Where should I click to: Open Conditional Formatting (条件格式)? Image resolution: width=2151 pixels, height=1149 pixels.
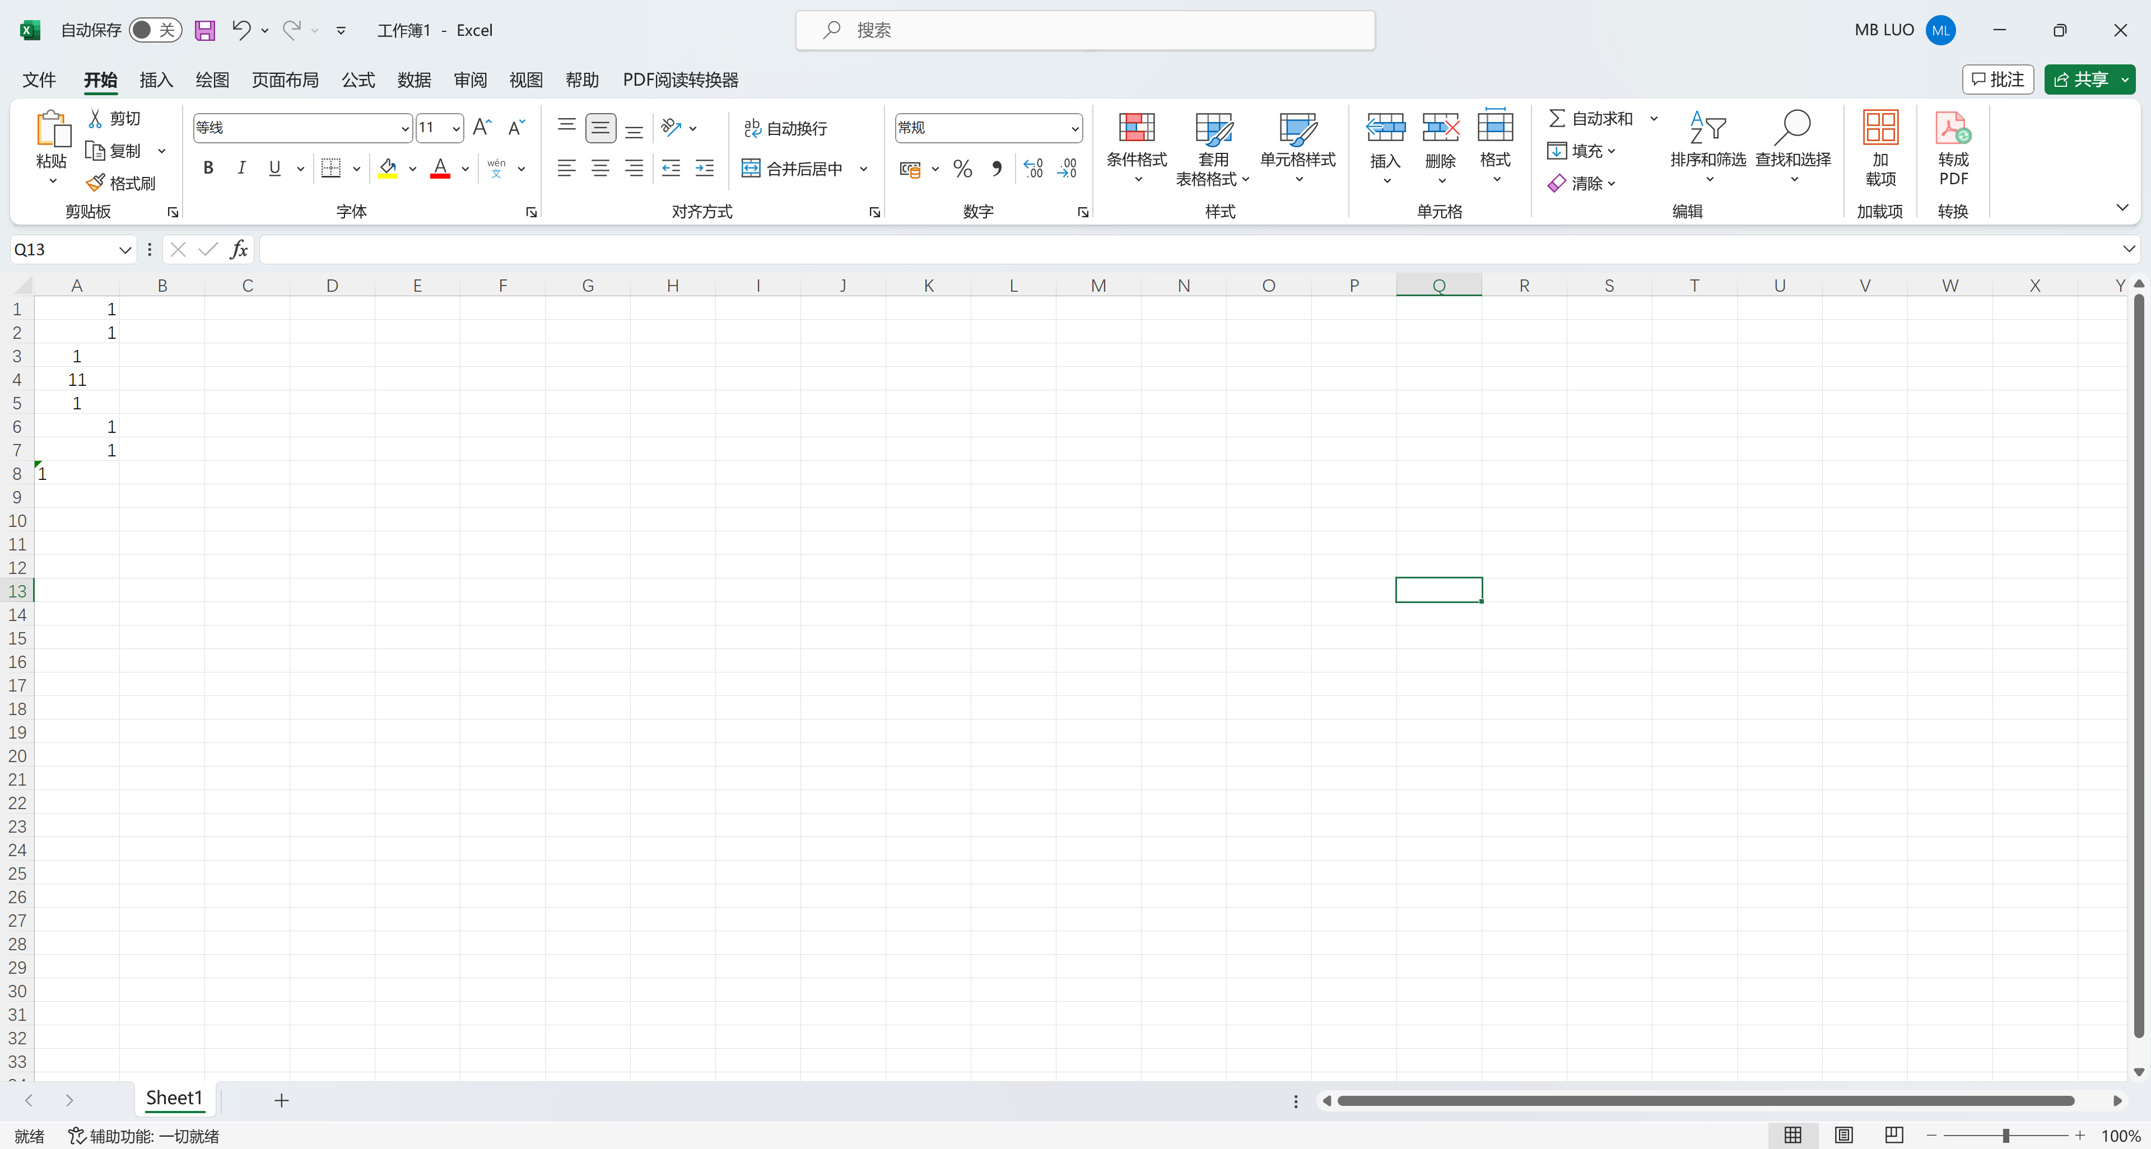pyautogui.click(x=1137, y=148)
